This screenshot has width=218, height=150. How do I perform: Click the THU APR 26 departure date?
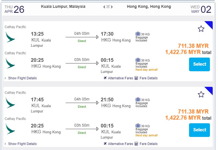pos(14,9)
